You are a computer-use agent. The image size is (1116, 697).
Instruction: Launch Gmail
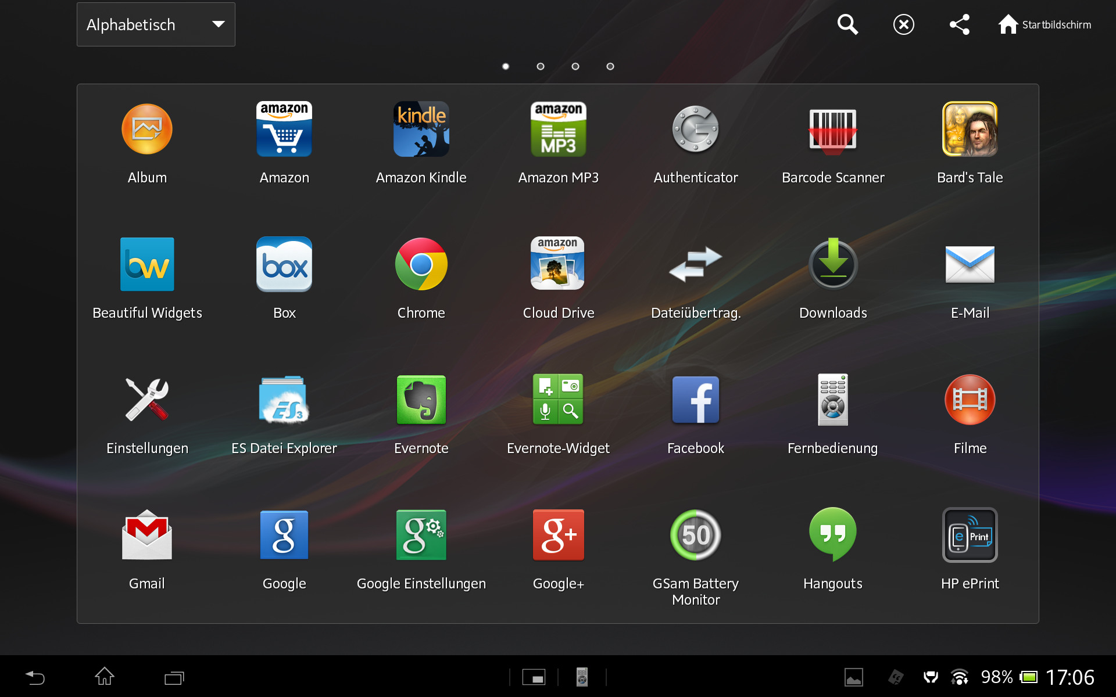pyautogui.click(x=147, y=535)
